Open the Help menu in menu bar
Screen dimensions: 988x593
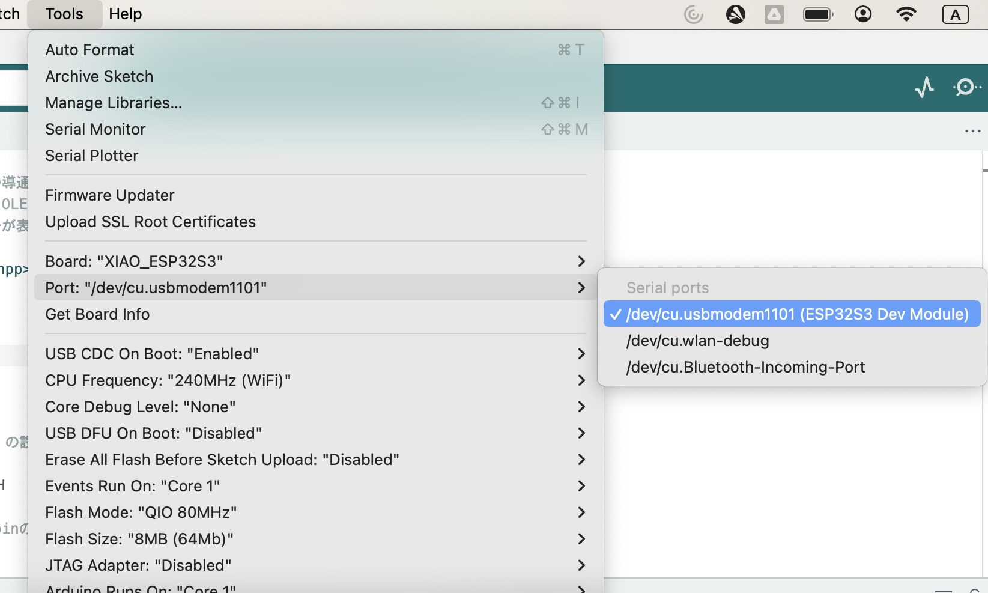coord(125,14)
